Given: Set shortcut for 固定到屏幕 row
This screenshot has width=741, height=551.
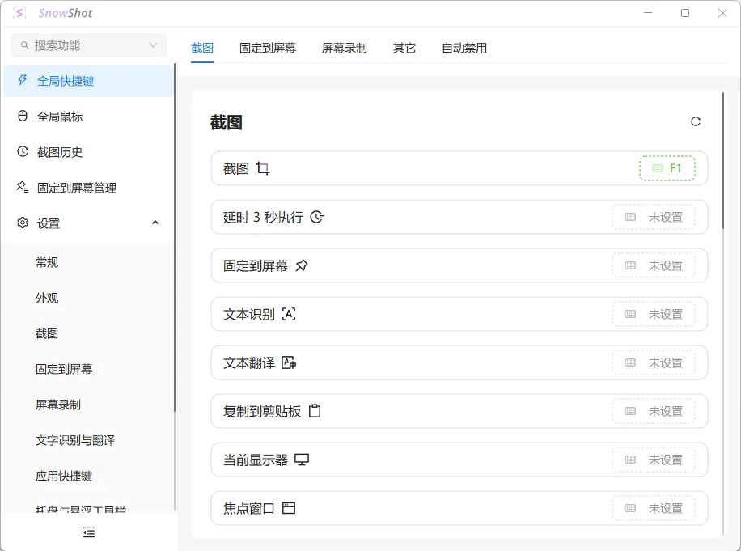Looking at the screenshot, I should click(654, 265).
